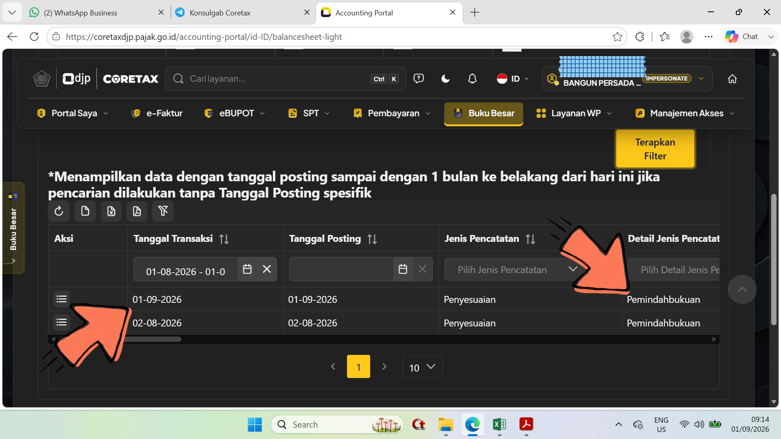Export table to PDF file icon
The width and height of the screenshot is (781, 439).
pyautogui.click(x=137, y=211)
